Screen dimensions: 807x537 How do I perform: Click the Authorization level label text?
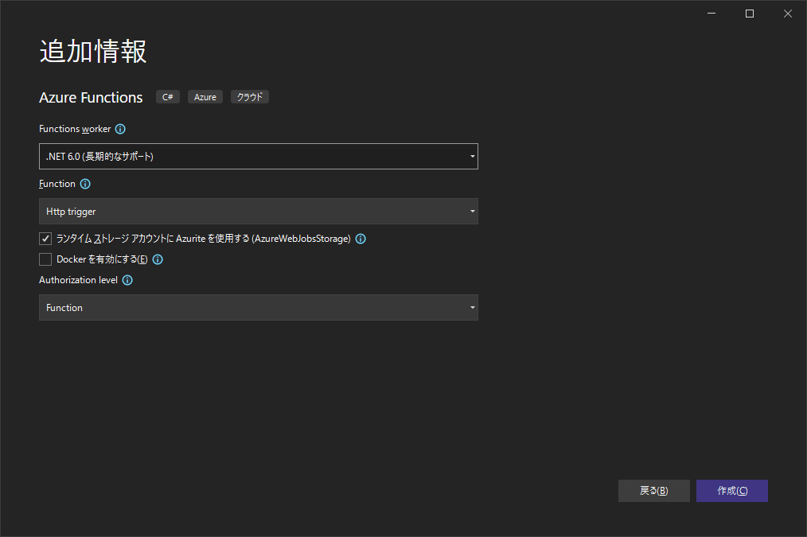pyautogui.click(x=78, y=280)
